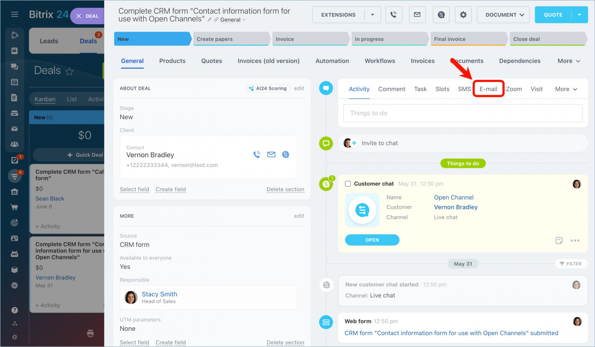Select the Zoom activity tab
This screenshot has width=595, height=347.
pyautogui.click(x=514, y=89)
